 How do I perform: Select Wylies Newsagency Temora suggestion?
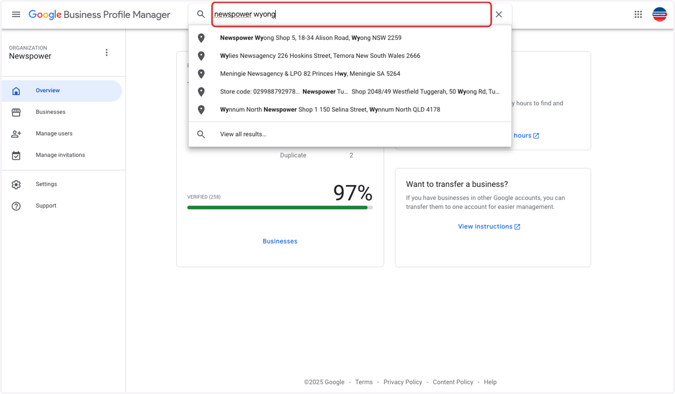(x=350, y=56)
